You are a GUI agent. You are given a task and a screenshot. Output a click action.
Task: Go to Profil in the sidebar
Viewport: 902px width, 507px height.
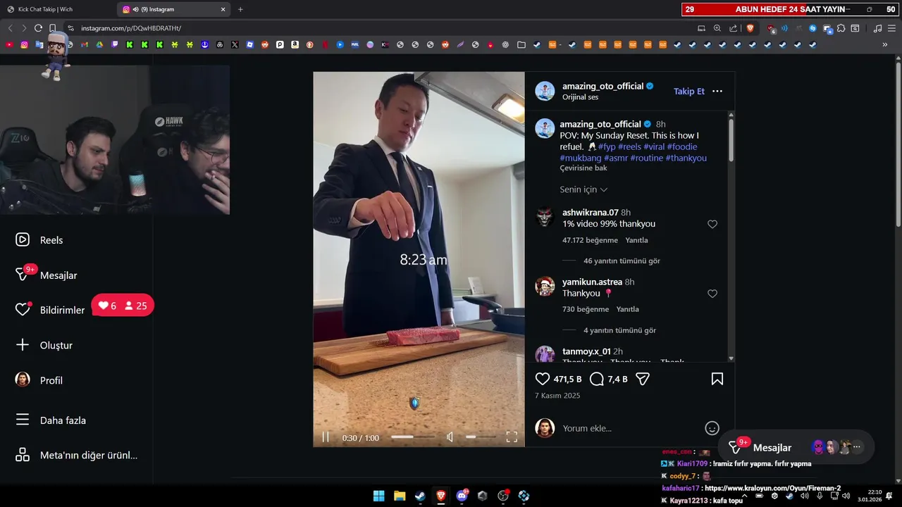39,380
